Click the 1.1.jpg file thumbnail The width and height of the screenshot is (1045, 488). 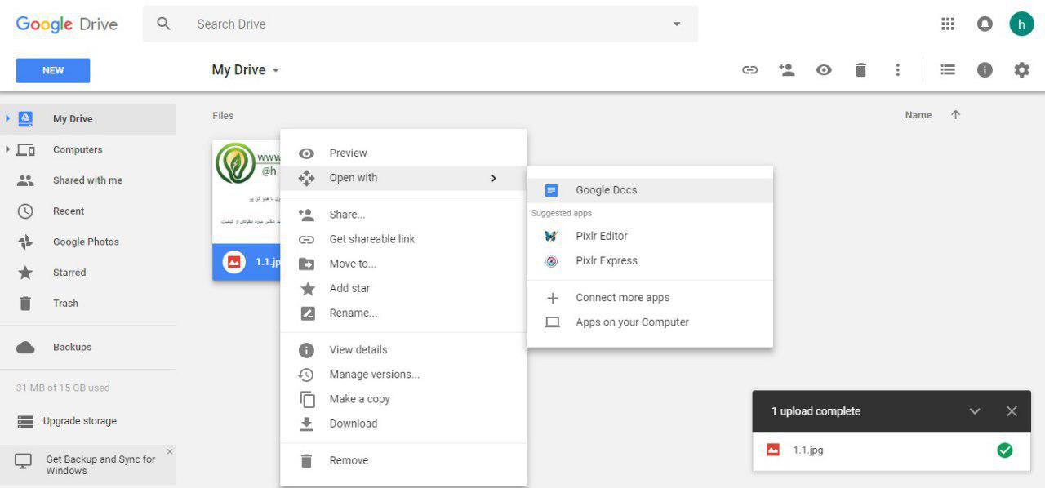[246, 211]
